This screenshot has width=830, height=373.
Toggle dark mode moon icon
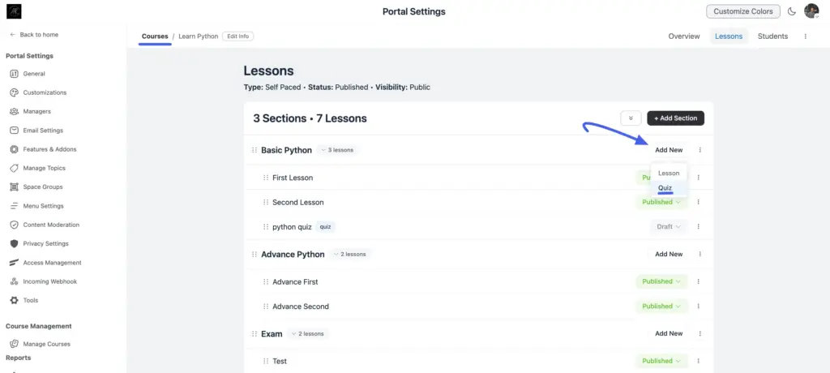792,11
